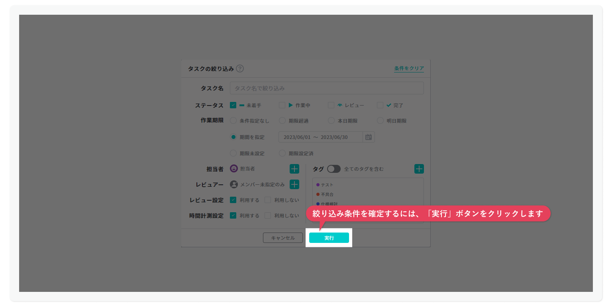This screenshot has height=307, width=612.
Task: Click the 実行 button
Action: 329,238
